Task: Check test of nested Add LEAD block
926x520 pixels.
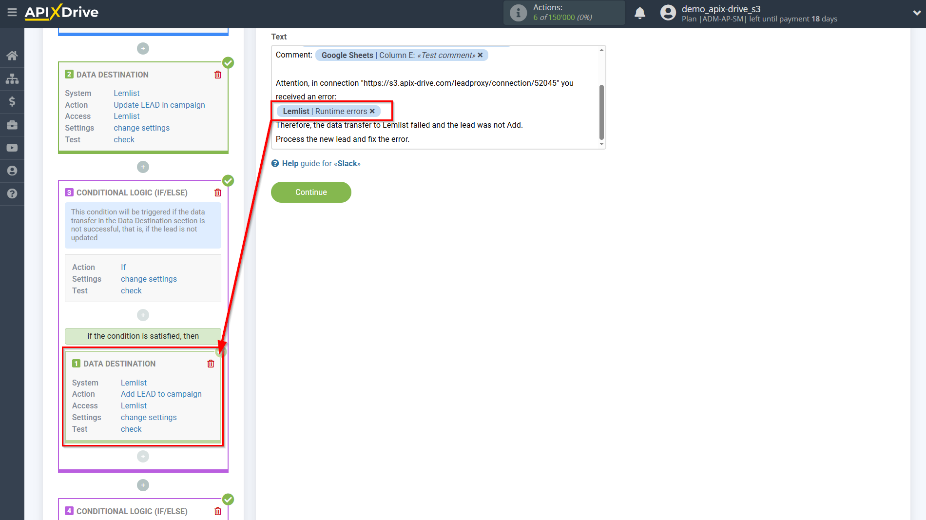Action: [132, 429]
